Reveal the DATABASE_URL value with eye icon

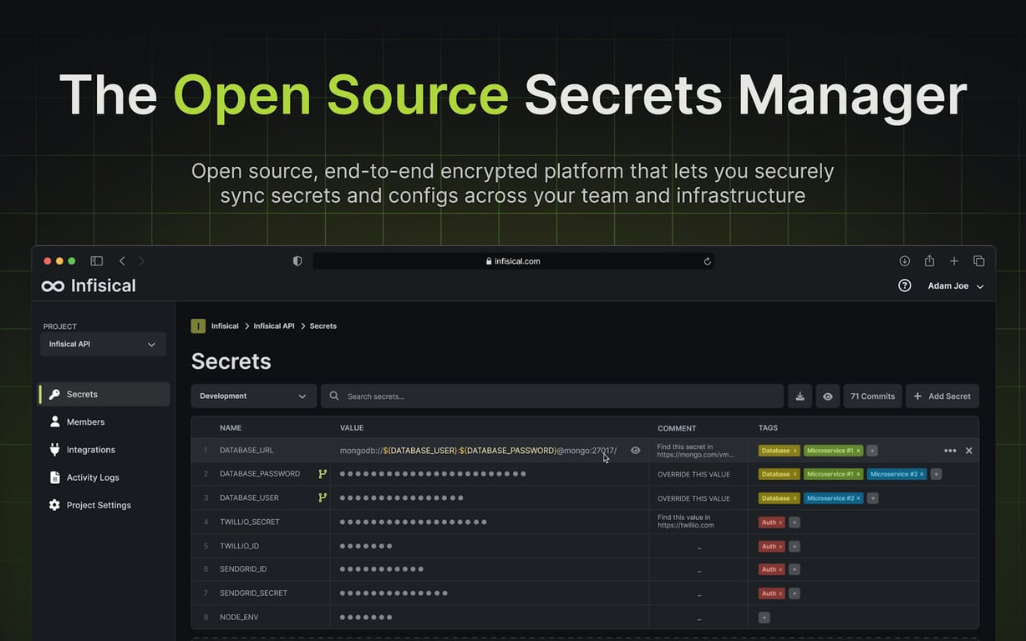tap(636, 451)
